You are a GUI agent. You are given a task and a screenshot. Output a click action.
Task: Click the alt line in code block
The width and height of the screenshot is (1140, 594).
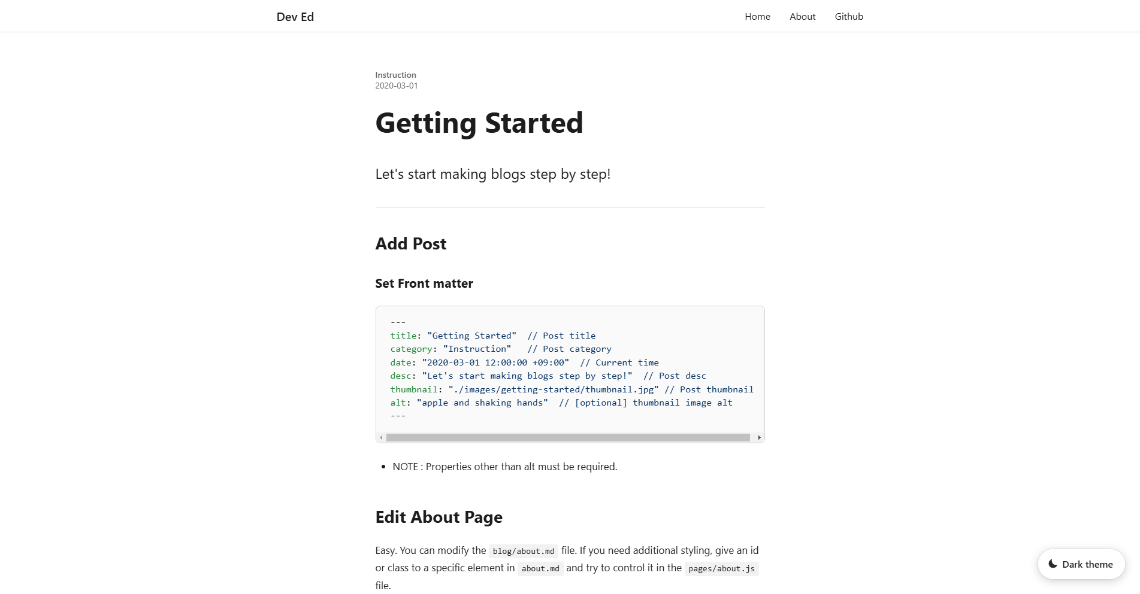[x=561, y=403]
